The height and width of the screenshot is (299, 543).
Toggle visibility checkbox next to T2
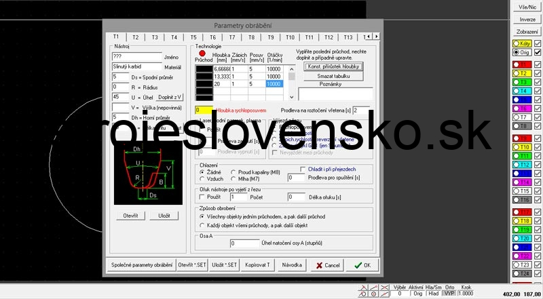coord(537,73)
